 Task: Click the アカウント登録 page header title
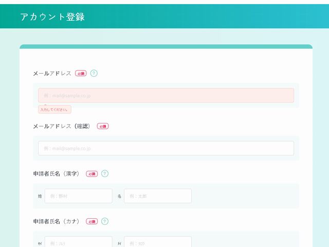[52, 16]
